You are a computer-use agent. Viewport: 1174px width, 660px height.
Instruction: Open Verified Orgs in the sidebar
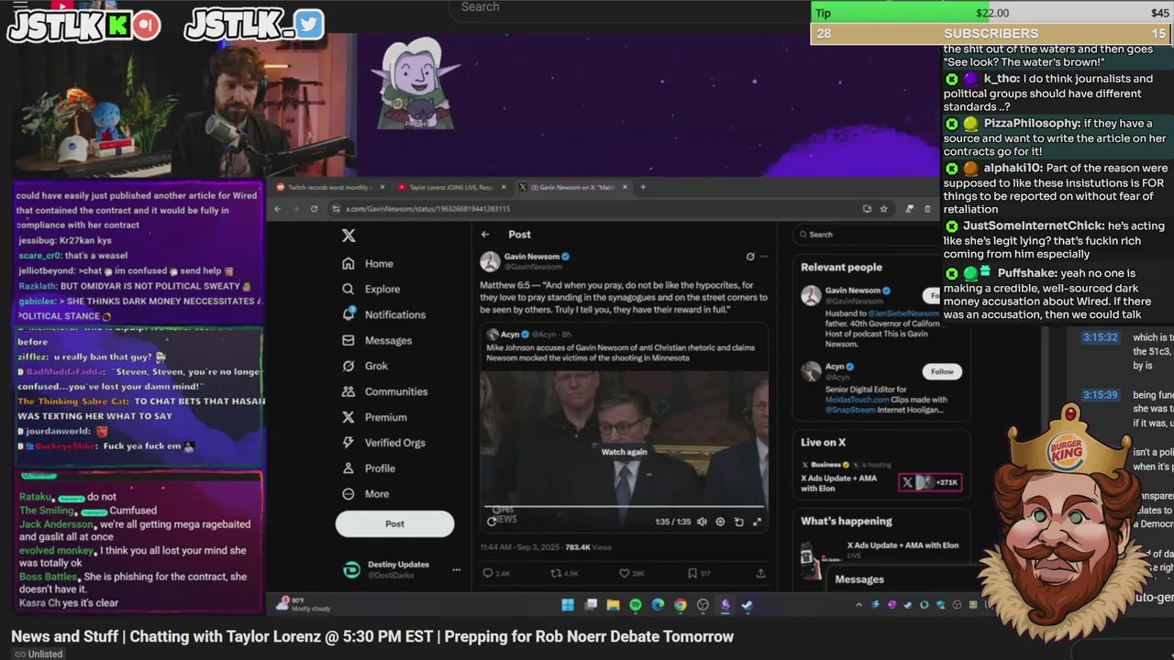click(x=383, y=443)
